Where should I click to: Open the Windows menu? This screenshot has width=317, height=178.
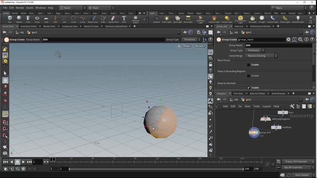[x=41, y=8]
